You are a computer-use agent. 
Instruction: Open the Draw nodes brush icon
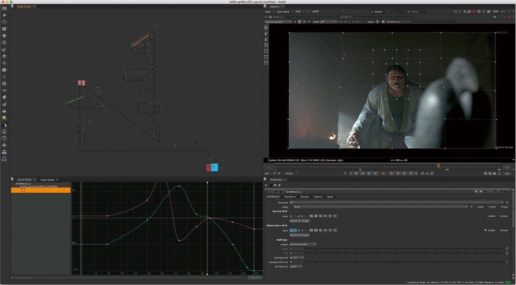[x=4, y=15]
